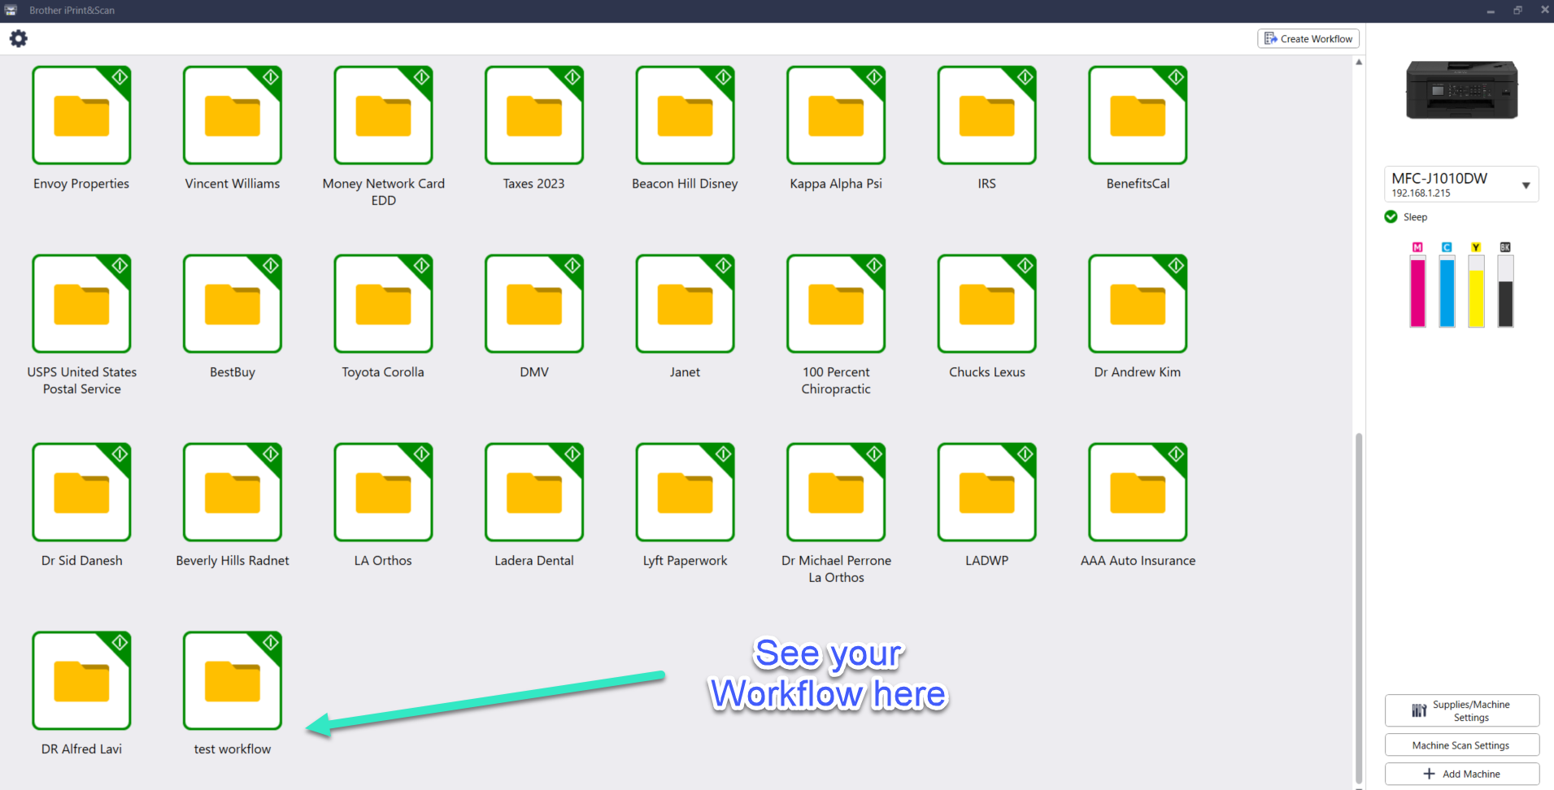Viewport: 1554px width, 790px height.
Task: Launch the Taxes 2023 workflow
Action: [533, 115]
